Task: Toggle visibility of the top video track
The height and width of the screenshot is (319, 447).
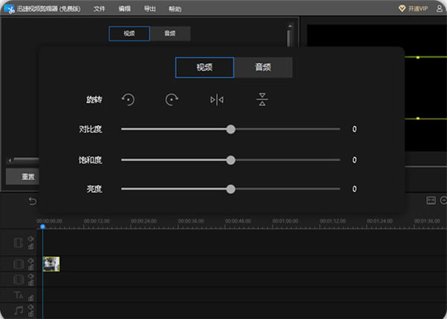Action: (x=31, y=239)
